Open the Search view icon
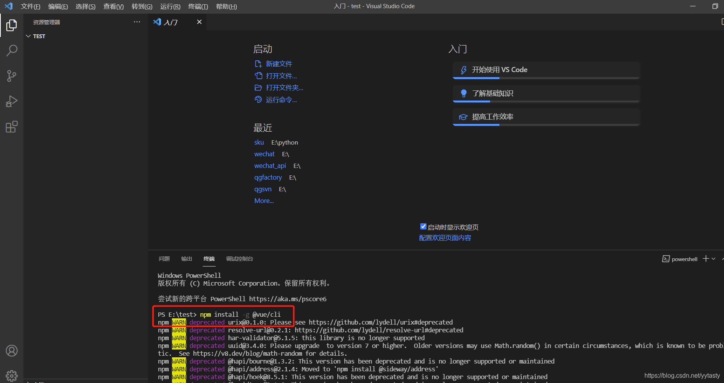The height and width of the screenshot is (383, 724). click(x=12, y=50)
